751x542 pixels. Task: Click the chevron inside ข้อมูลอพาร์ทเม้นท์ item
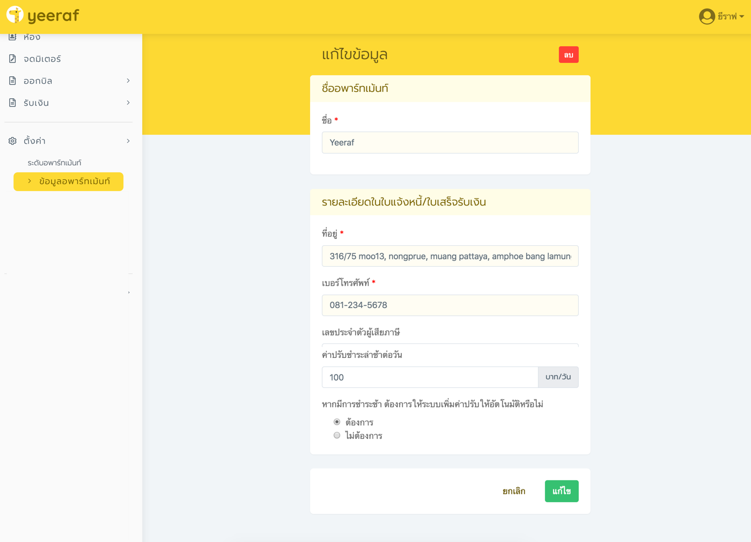tap(30, 181)
